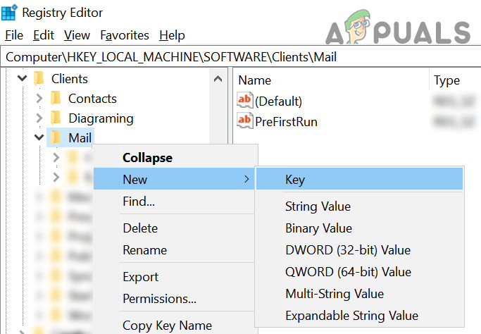The height and width of the screenshot is (334, 481).
Task: Click the Diagraming folder icon
Action: 56,118
